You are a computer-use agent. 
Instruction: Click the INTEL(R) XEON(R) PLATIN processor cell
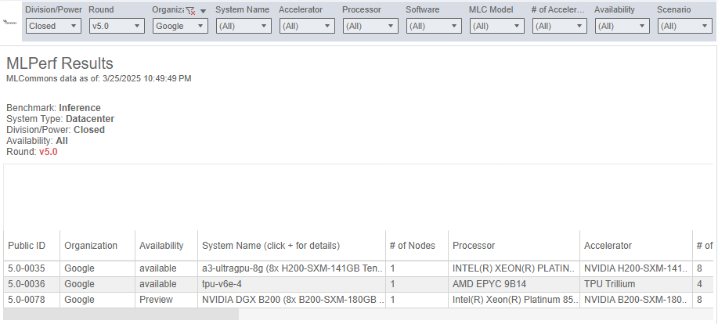[x=514, y=268]
